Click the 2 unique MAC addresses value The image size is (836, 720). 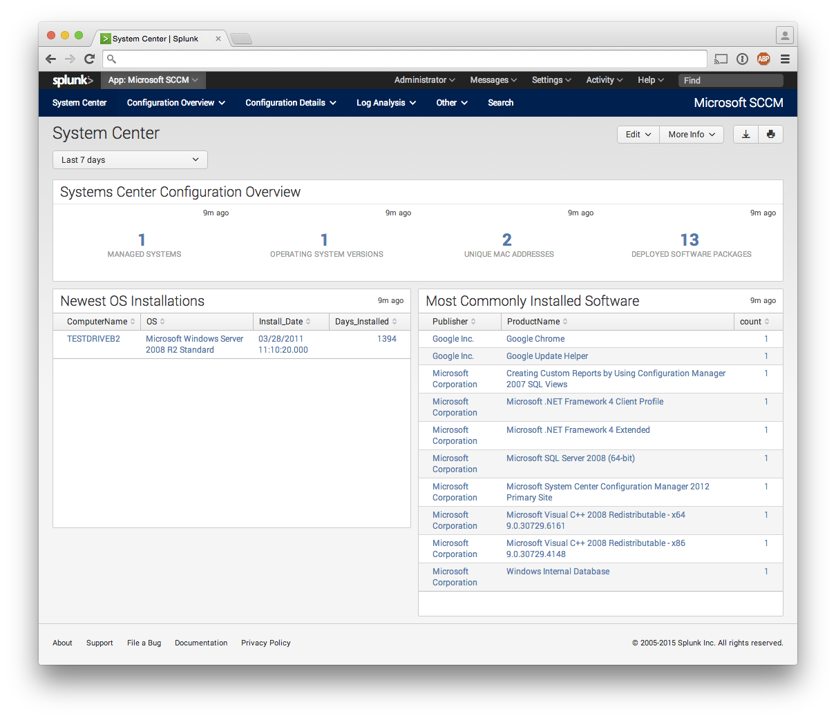(x=507, y=240)
